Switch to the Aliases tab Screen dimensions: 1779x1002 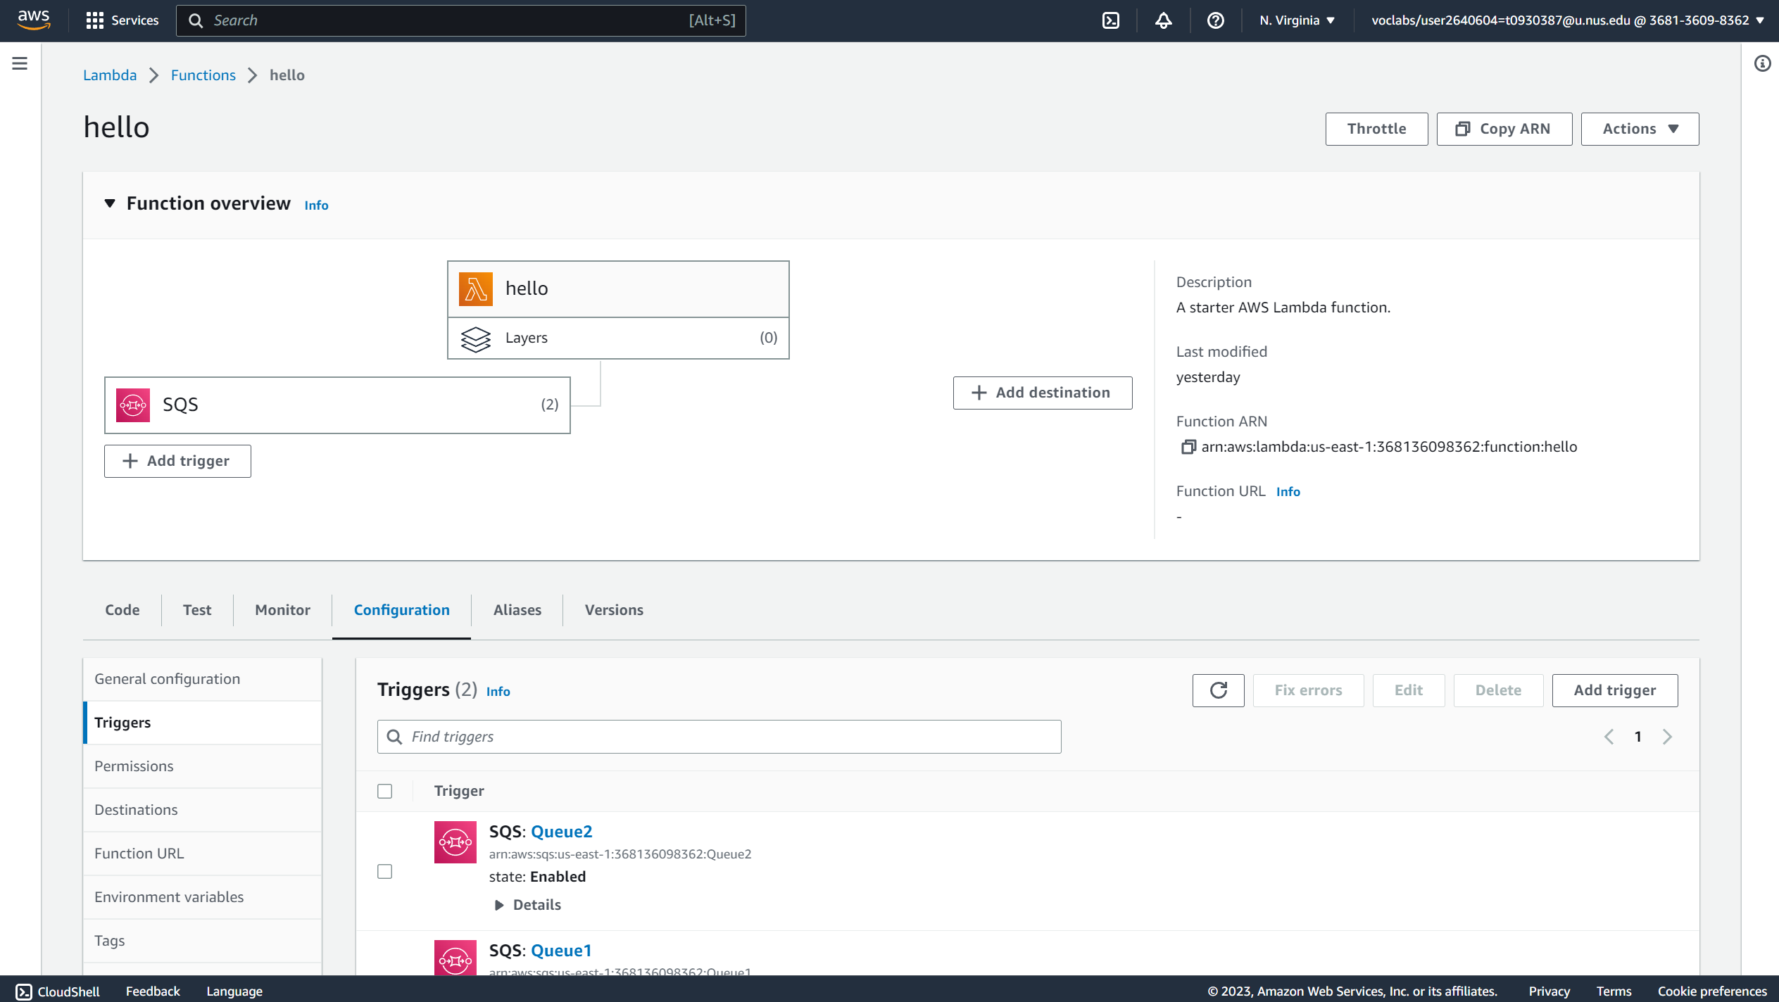pyautogui.click(x=517, y=609)
